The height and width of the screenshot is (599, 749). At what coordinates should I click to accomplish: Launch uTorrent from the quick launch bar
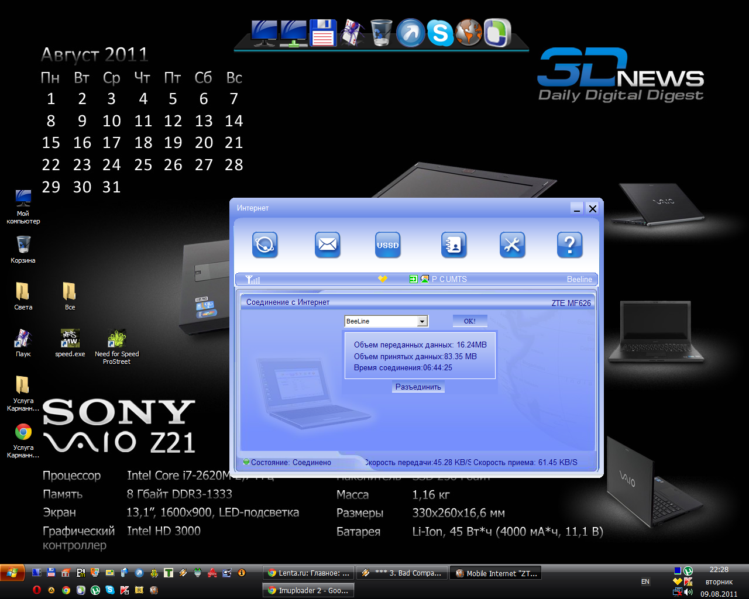[x=95, y=590]
